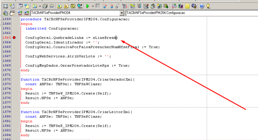The image size is (258, 140).
Task: Click line number 1559 in the gutter
Action: click(x=7, y=19)
